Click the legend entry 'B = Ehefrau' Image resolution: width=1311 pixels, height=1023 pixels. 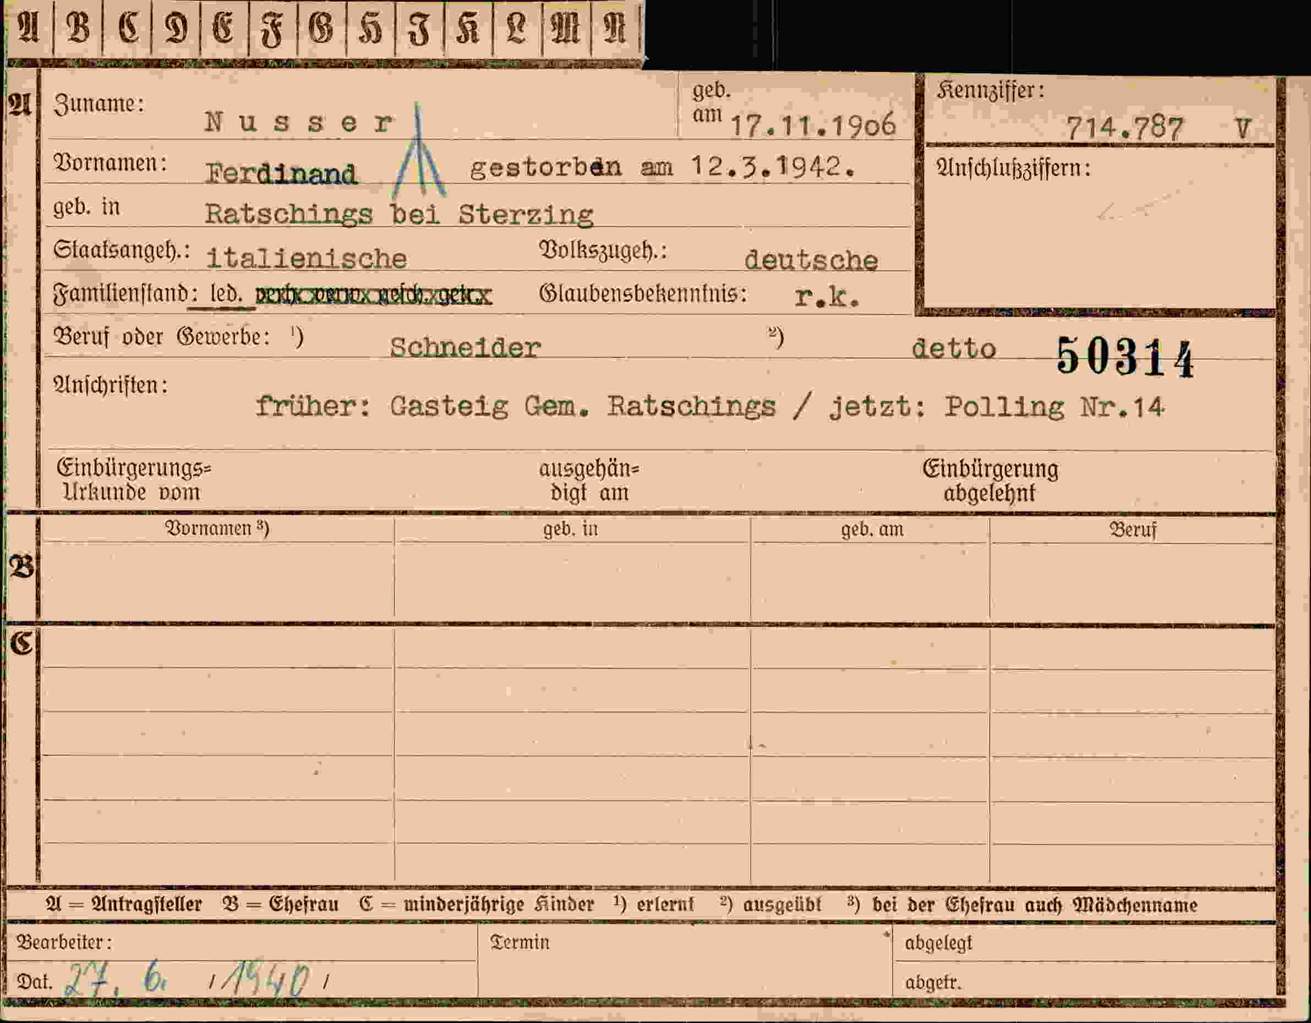[x=280, y=905]
